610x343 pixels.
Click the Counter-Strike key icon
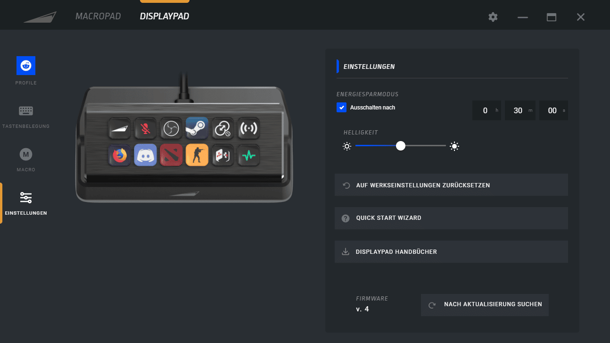coord(197,155)
